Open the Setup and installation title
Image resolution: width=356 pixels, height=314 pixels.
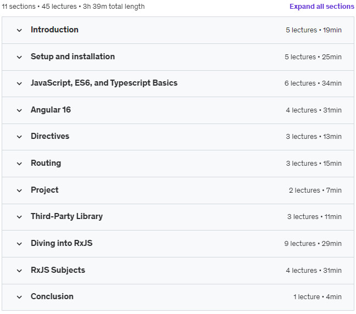73,57
